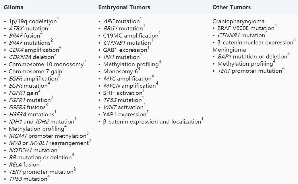
Task: Select the BRAF V600E mutation entry
Action: (246, 28)
